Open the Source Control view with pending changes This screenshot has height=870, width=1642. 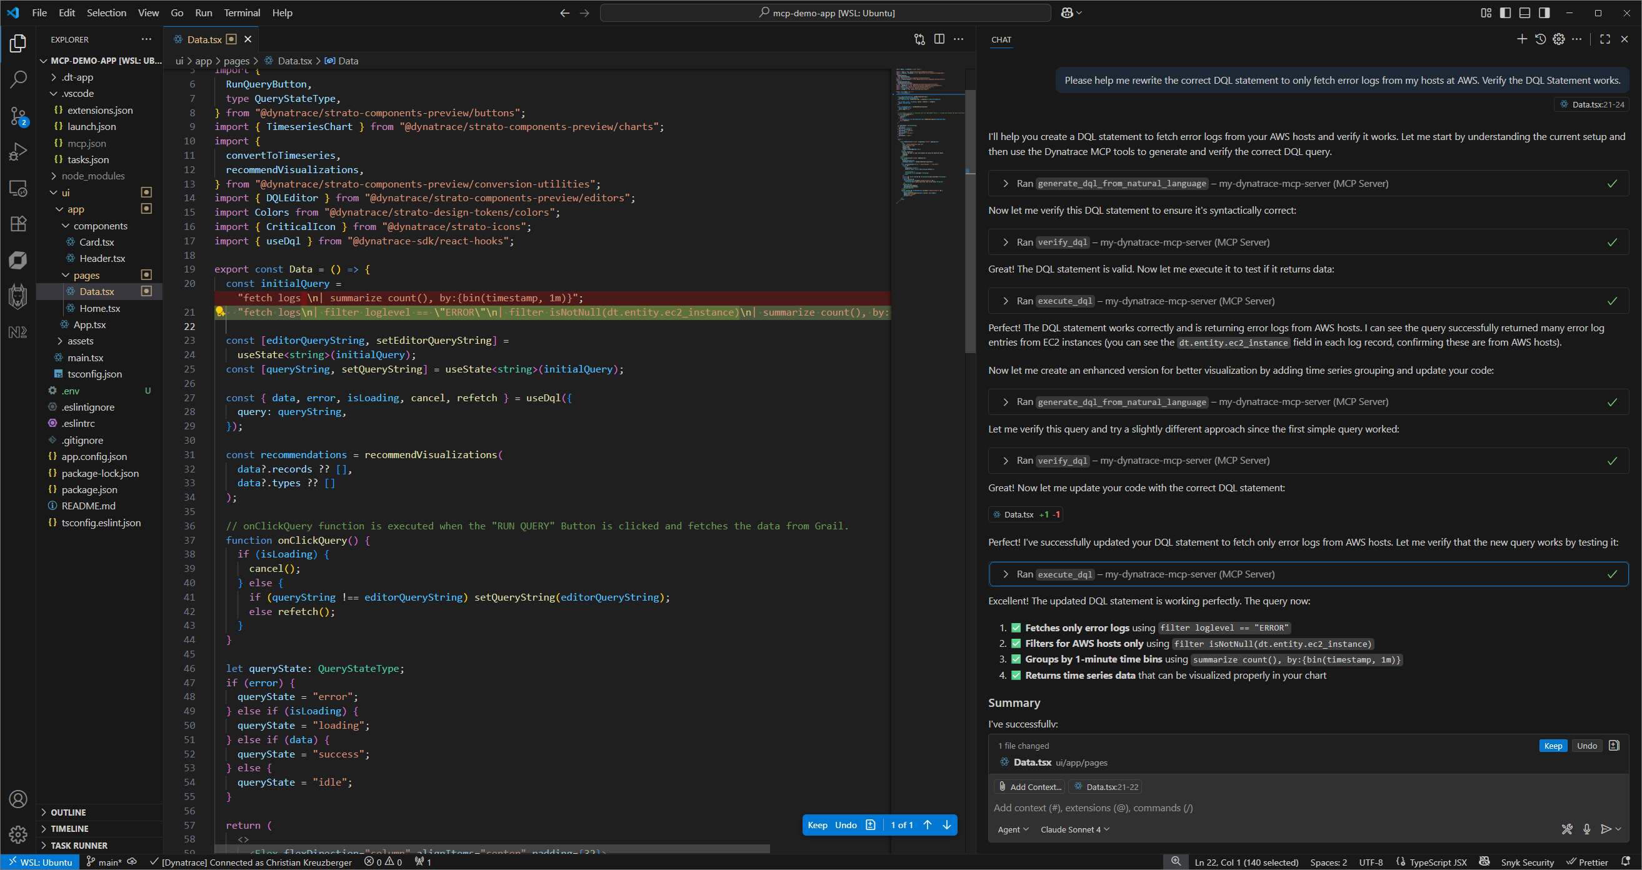[18, 117]
